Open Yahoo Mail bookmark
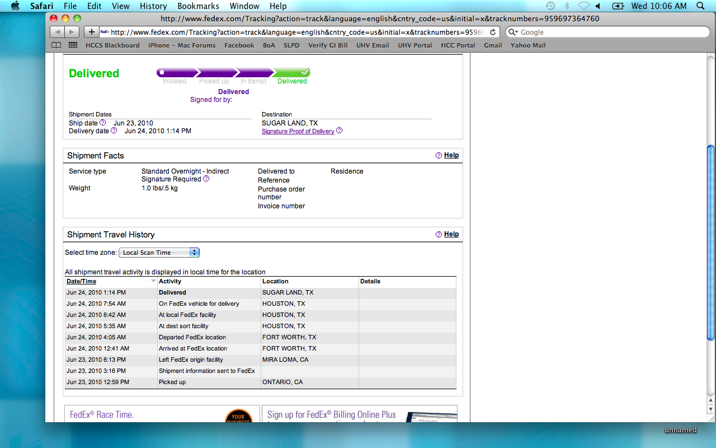Viewport: 716px width, 448px height. (x=528, y=45)
